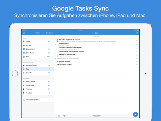Open the Morgen filter
The width and height of the screenshot is (161, 121).
tap(38, 45)
